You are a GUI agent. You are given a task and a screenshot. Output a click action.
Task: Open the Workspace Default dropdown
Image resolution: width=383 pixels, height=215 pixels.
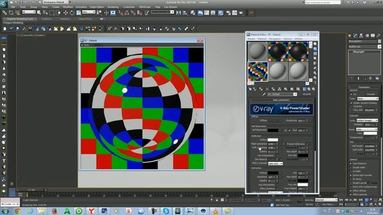[x=56, y=2]
